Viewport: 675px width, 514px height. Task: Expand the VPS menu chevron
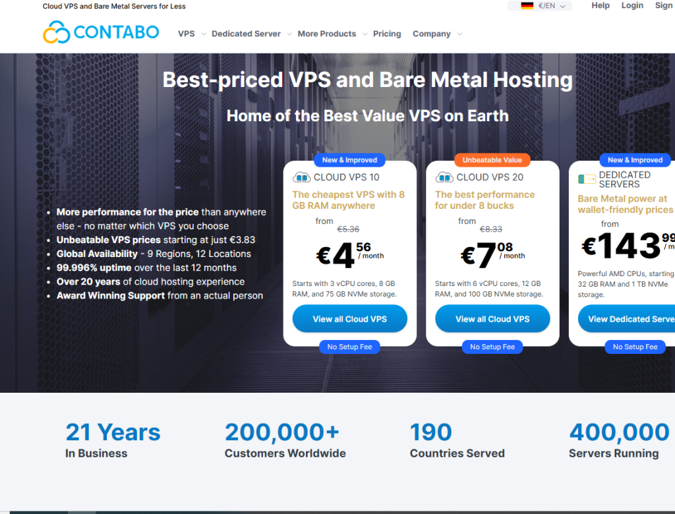(204, 34)
